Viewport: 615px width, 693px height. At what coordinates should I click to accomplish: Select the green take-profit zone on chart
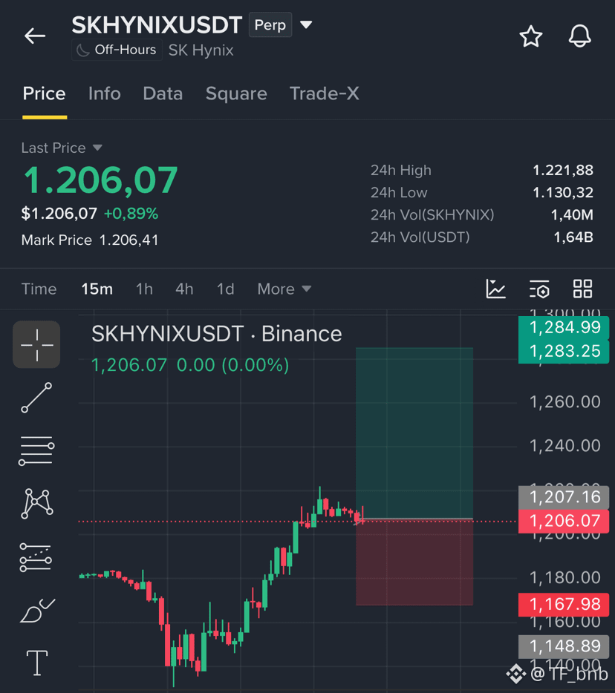(x=414, y=433)
